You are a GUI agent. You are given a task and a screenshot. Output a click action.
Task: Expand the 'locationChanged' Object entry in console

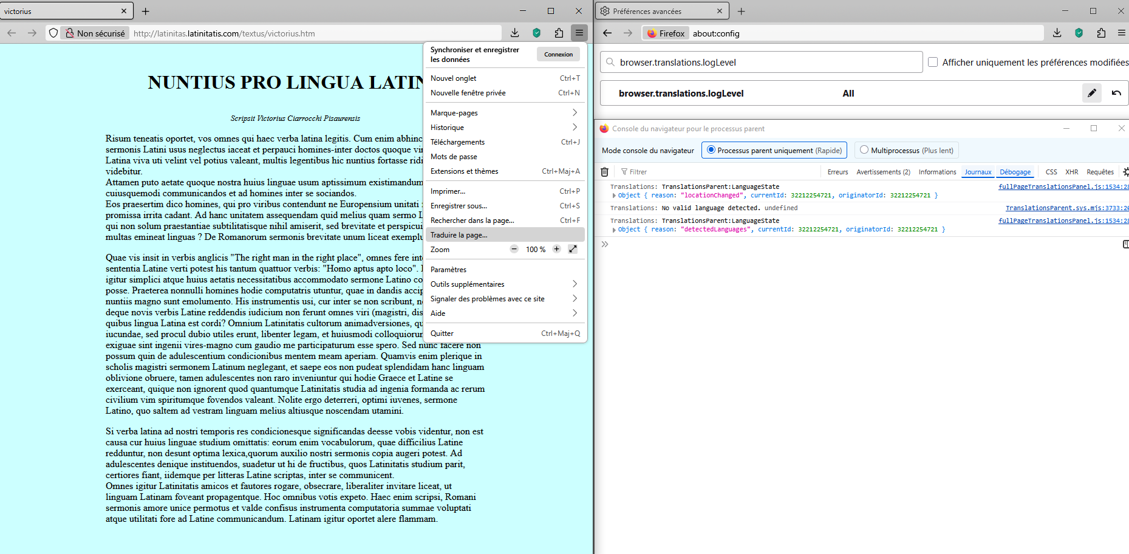pyautogui.click(x=614, y=196)
